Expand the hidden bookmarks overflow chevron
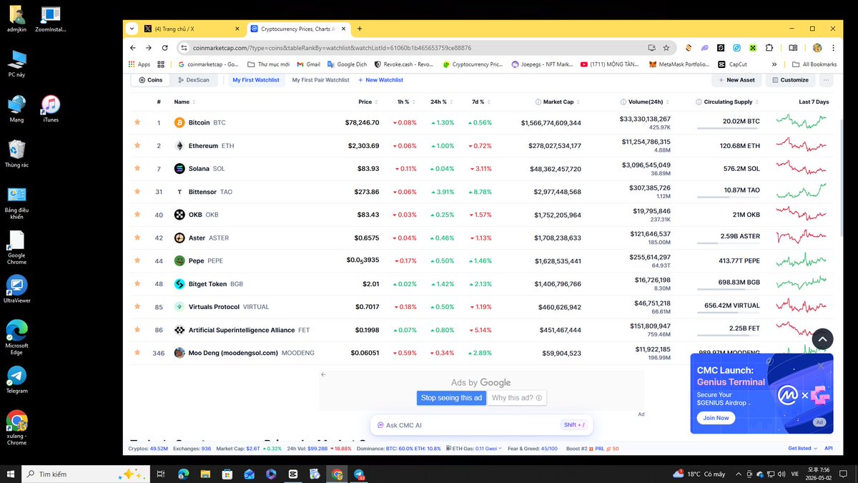858x483 pixels. 774,64
